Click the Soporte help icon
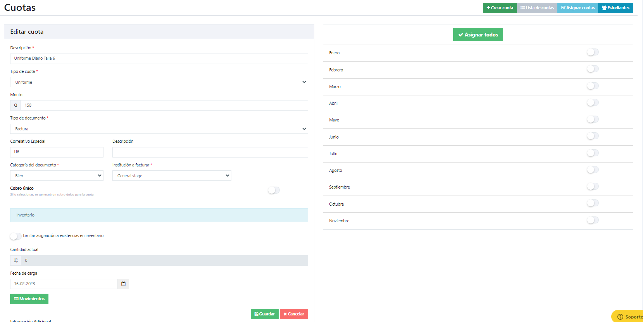This screenshot has width=643, height=322. click(620, 317)
